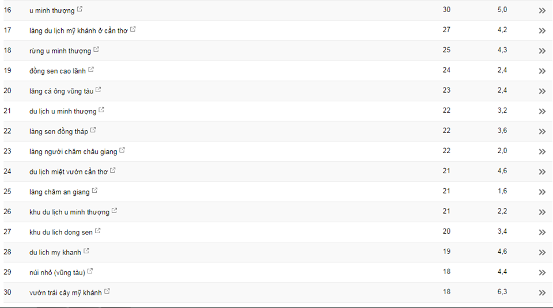Viewport: 553px width, 308px height.
Task: Expand double arrow for row 30
Action: tap(542, 292)
